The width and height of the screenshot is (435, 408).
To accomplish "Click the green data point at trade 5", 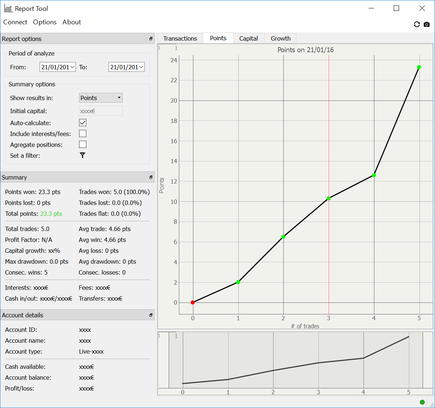I will pyautogui.click(x=419, y=67).
